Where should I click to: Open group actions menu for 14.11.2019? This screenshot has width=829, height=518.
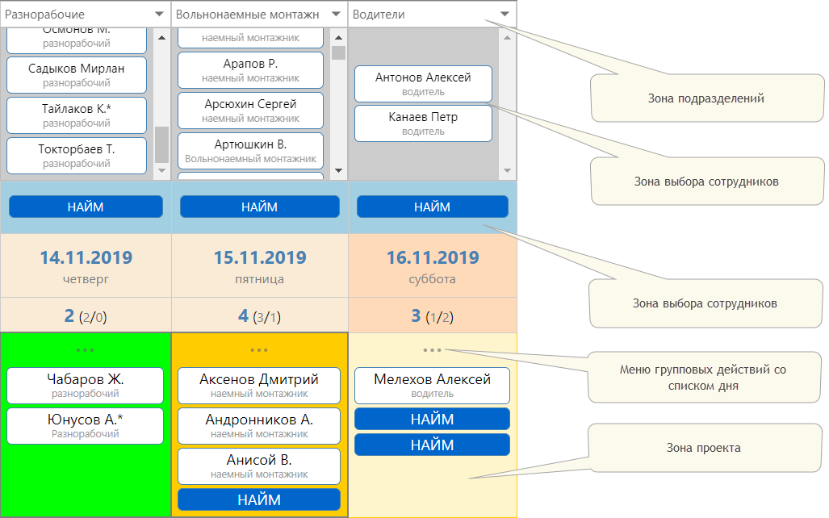[85, 350]
